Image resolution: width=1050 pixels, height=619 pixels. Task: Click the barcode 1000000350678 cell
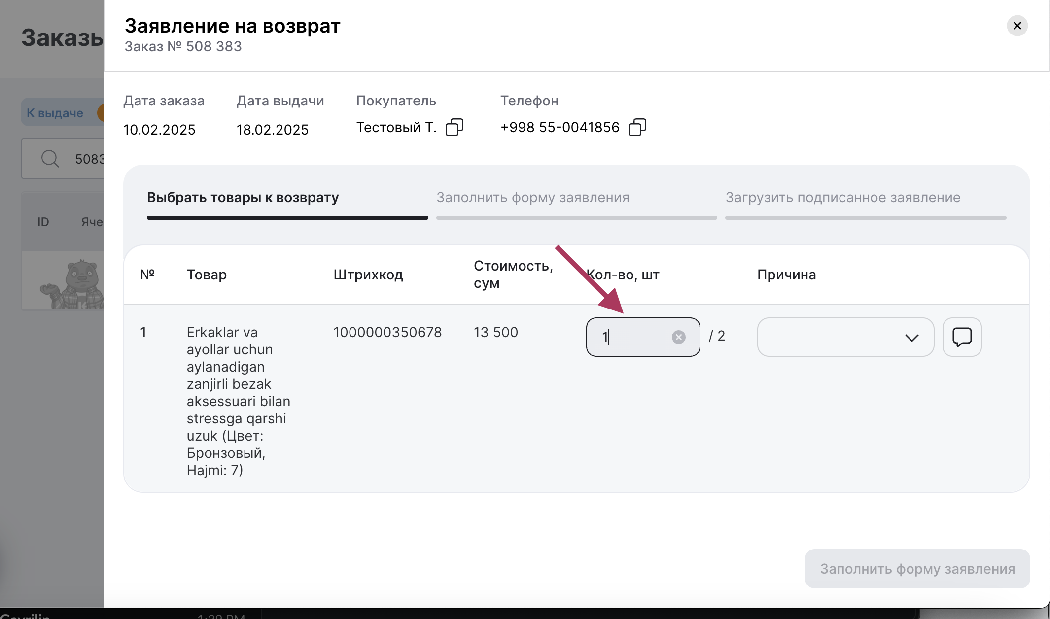click(x=387, y=332)
